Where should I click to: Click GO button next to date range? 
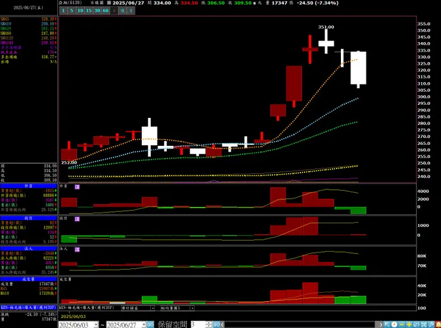coord(150,325)
